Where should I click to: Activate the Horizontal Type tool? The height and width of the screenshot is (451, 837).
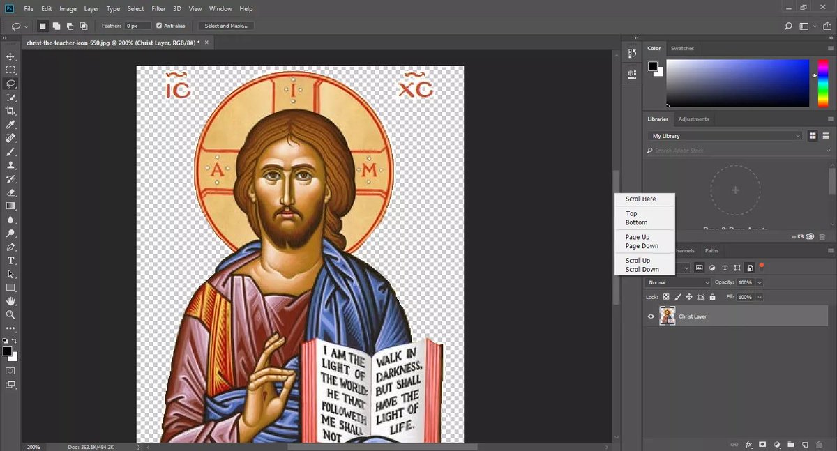coord(10,261)
